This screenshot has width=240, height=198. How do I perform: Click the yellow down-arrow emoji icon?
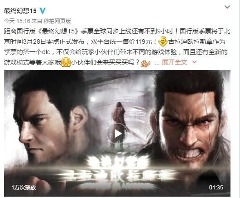(163, 41)
